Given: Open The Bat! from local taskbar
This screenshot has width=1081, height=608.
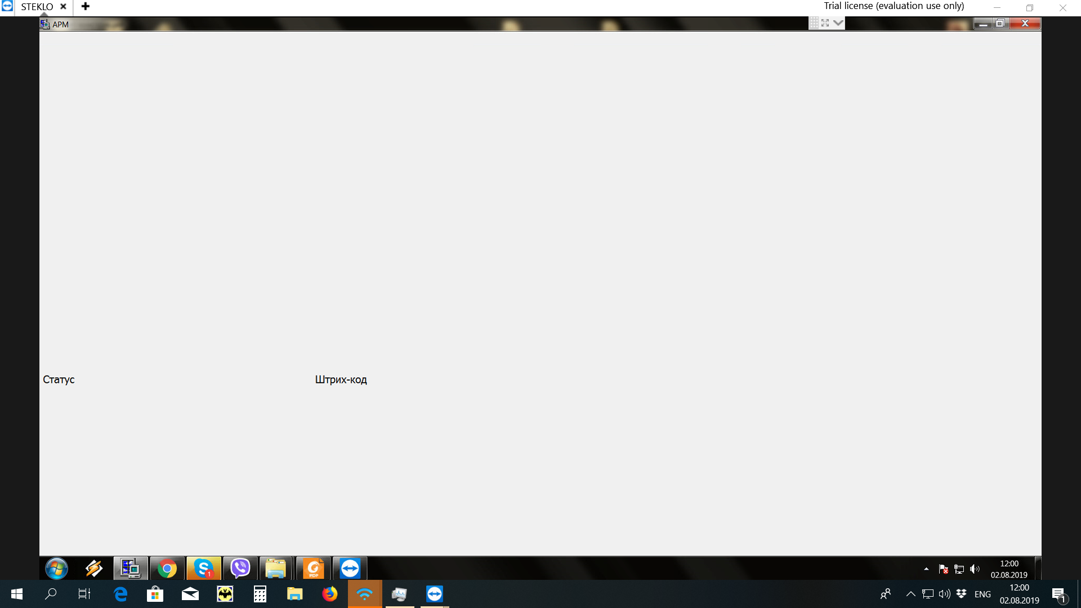Looking at the screenshot, I should click(x=225, y=594).
